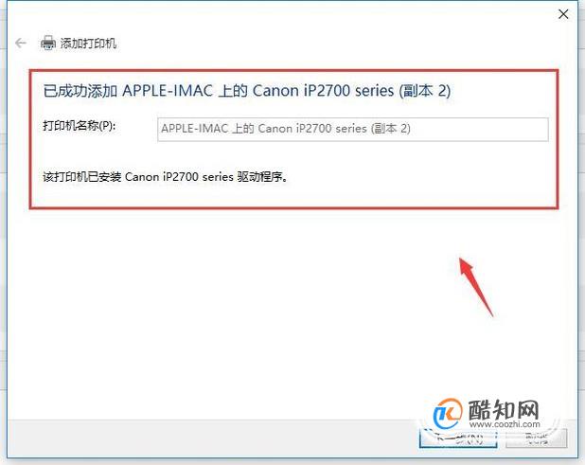Click the 酷知网 watermark text
Screen dimensions: 585x465
[504, 409]
